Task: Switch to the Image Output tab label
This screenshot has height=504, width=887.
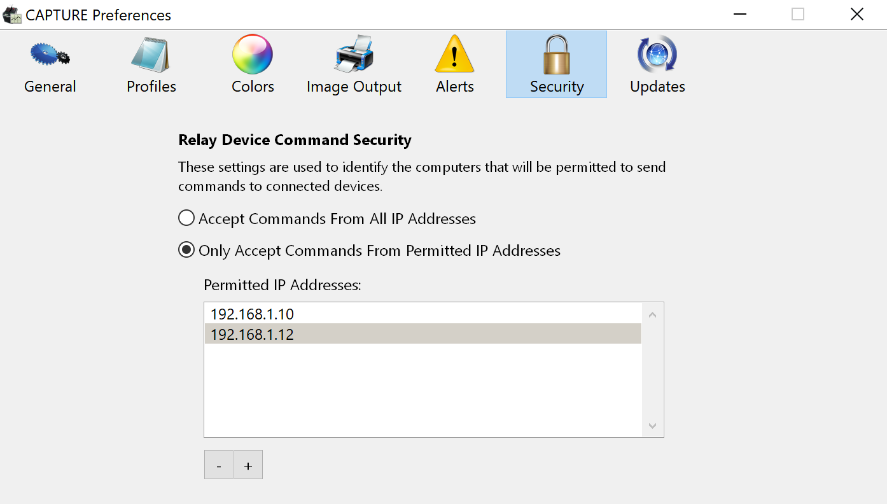Action: pos(354,87)
